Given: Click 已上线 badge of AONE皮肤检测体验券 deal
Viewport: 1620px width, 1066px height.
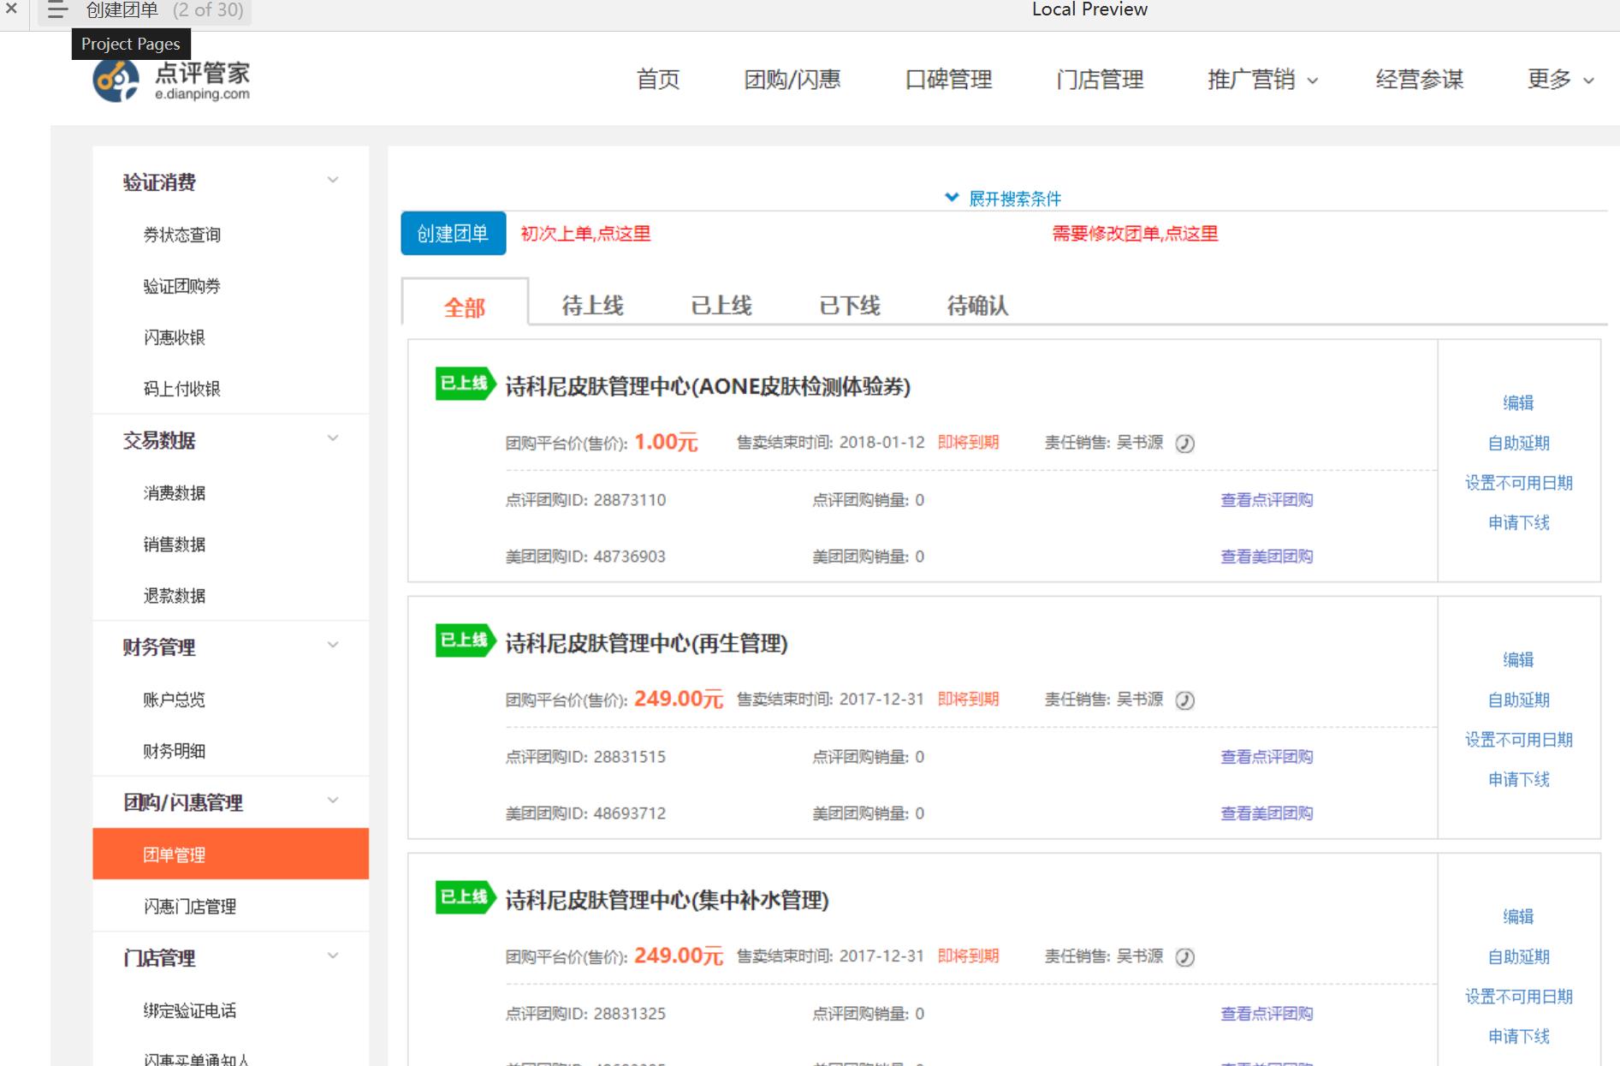Looking at the screenshot, I should 466,384.
